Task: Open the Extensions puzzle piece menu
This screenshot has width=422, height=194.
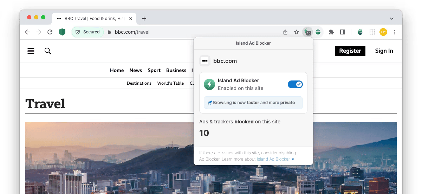Action: [331, 32]
